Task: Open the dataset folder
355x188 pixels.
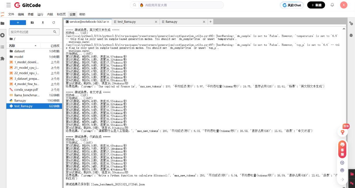Action: (19, 51)
